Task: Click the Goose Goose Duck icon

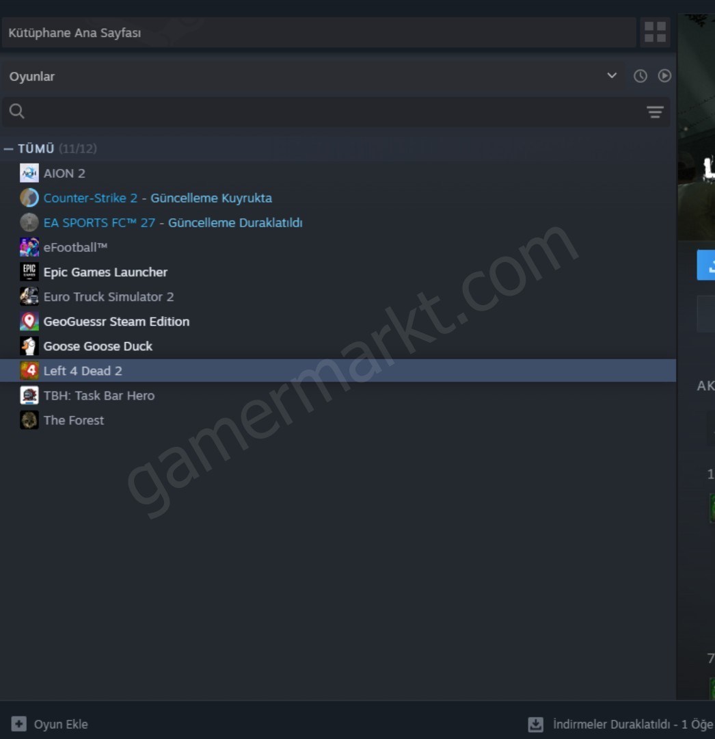Action: (29, 346)
